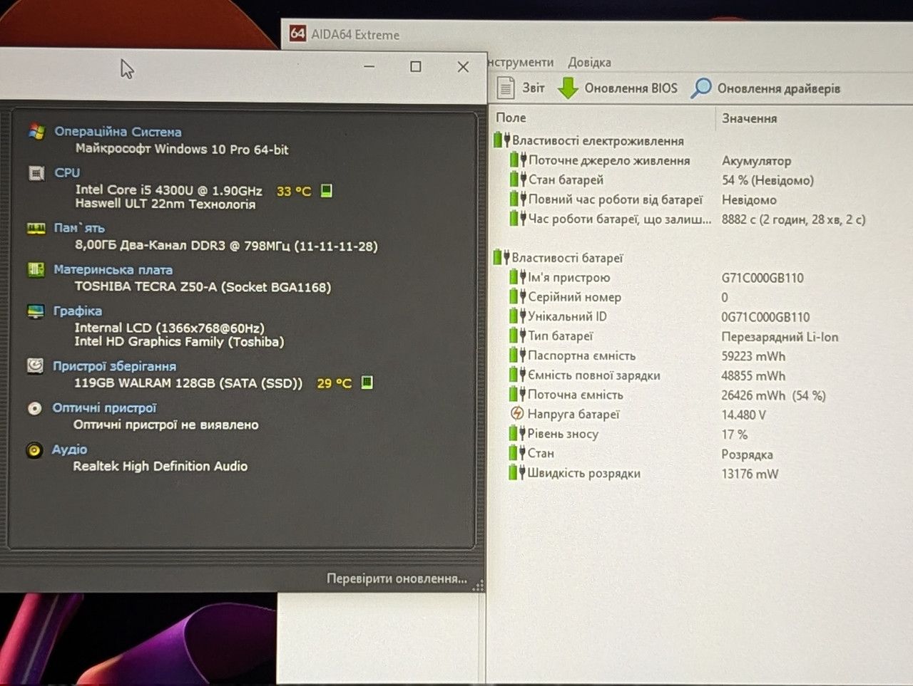Click the Оновлення BIOS toolbar button label
Image resolution: width=913 pixels, height=686 pixels.
[x=631, y=88]
